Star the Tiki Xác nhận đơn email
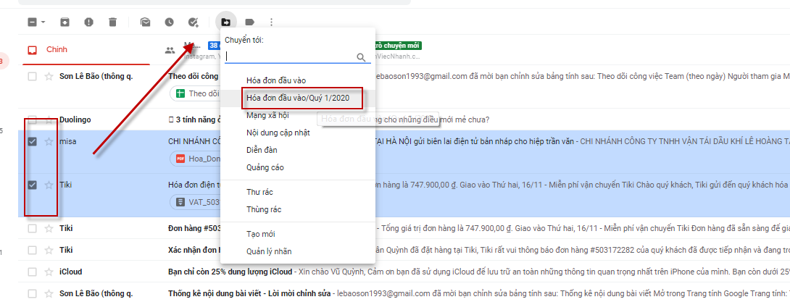 click(49, 250)
